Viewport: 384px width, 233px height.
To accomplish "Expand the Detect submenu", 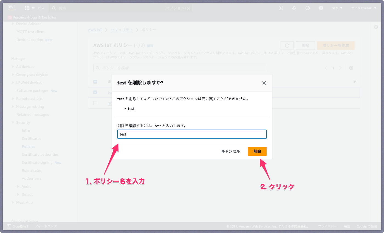I will tap(18, 194).
